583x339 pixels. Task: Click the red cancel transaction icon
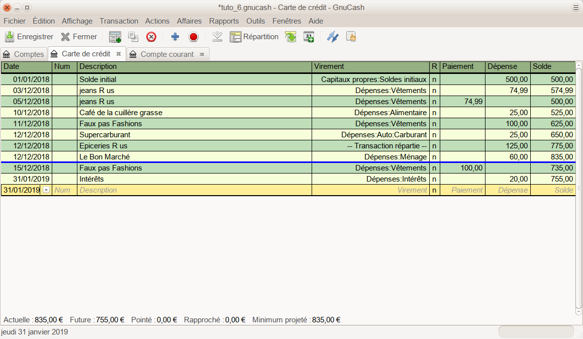(x=193, y=37)
